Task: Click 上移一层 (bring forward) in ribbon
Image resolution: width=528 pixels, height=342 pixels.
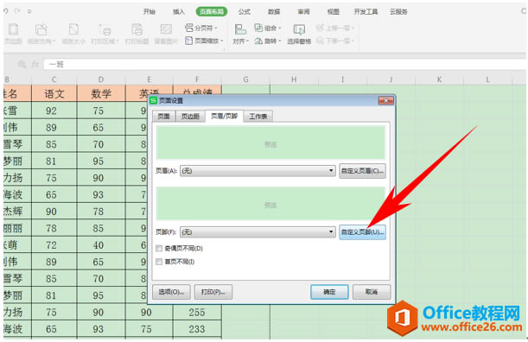Action: pos(335,28)
